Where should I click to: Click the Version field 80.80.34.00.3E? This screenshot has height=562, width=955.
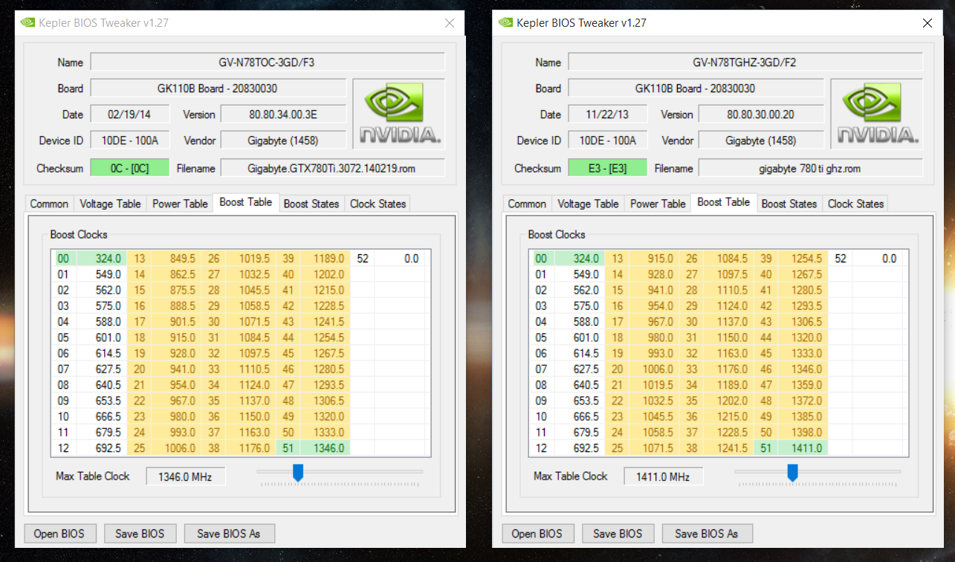pyautogui.click(x=284, y=114)
